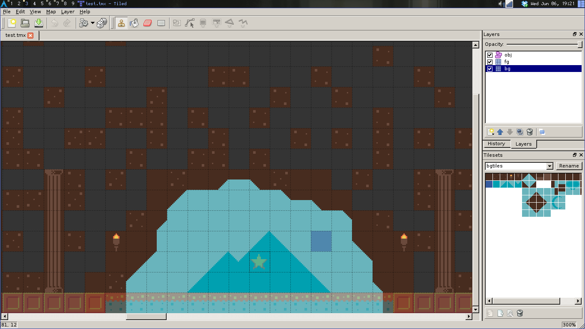Open the bgtiles tileset dropdown

tap(519, 166)
